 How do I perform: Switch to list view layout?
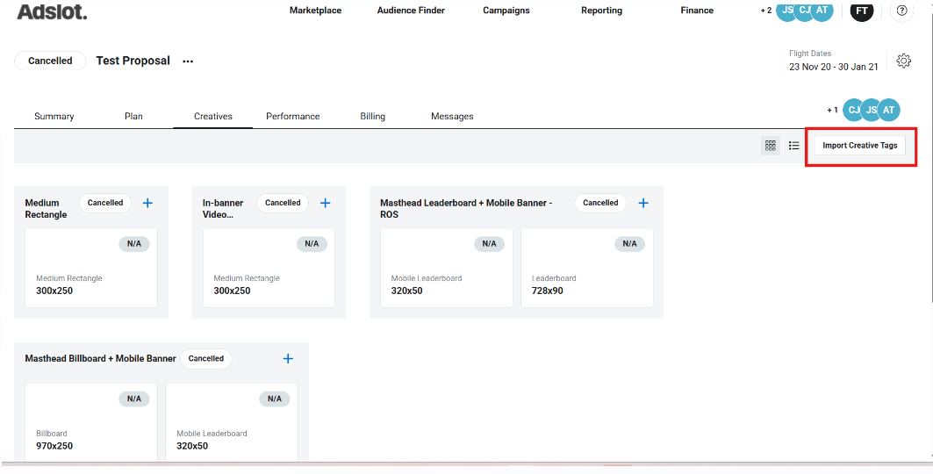click(793, 146)
